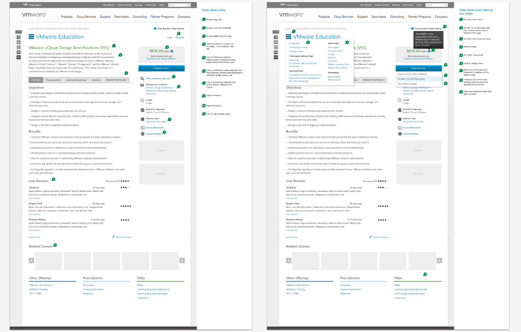Click the Facebook share icon in left mockup
Image resolution: width=521 pixels, height=332 pixels.
(x=18, y=37)
